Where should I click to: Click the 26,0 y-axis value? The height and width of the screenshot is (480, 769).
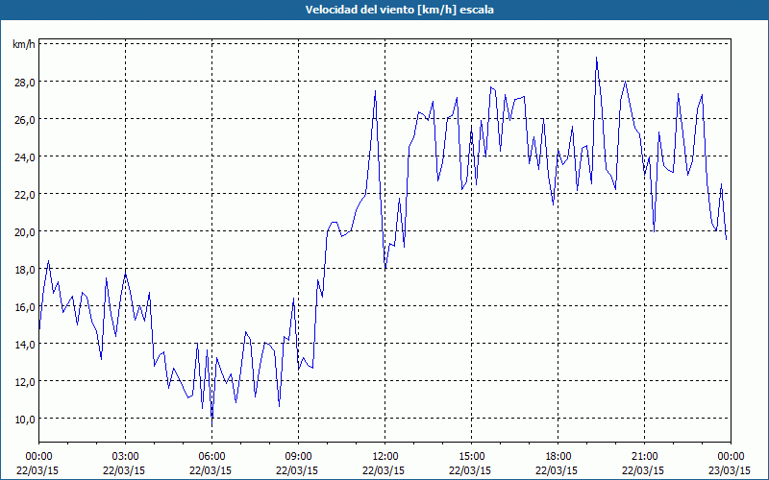(24, 119)
